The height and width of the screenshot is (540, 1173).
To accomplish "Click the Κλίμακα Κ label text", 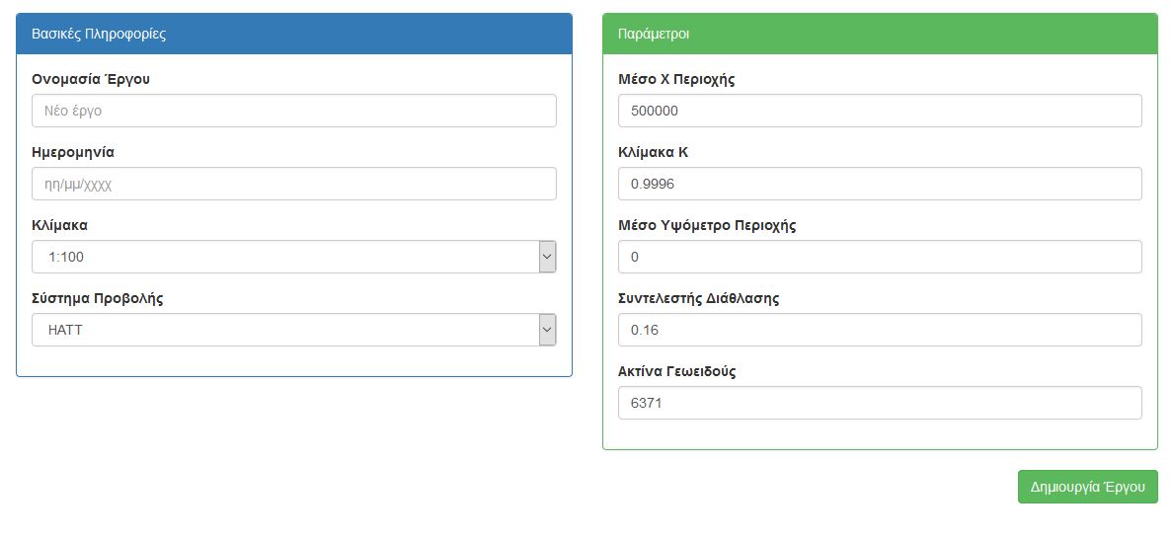I will click(653, 153).
